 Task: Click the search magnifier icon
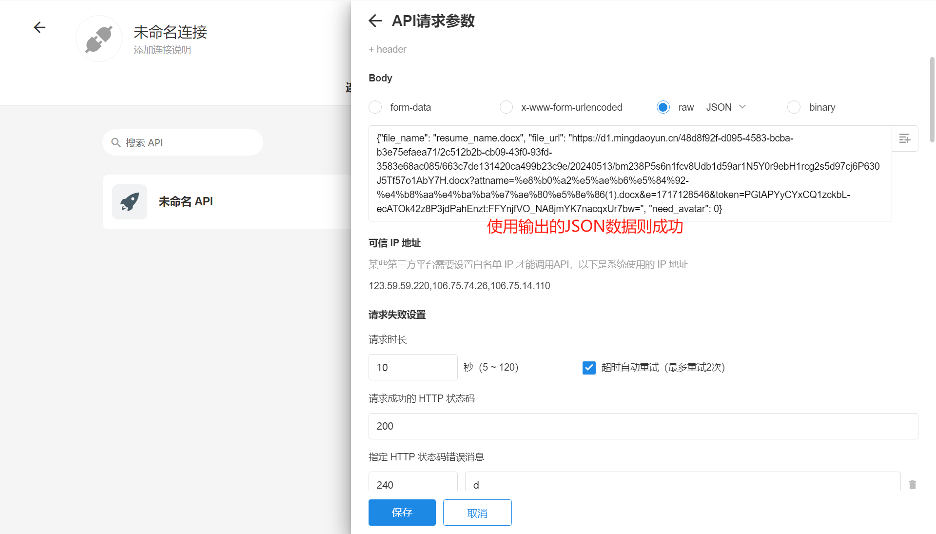[x=116, y=142]
